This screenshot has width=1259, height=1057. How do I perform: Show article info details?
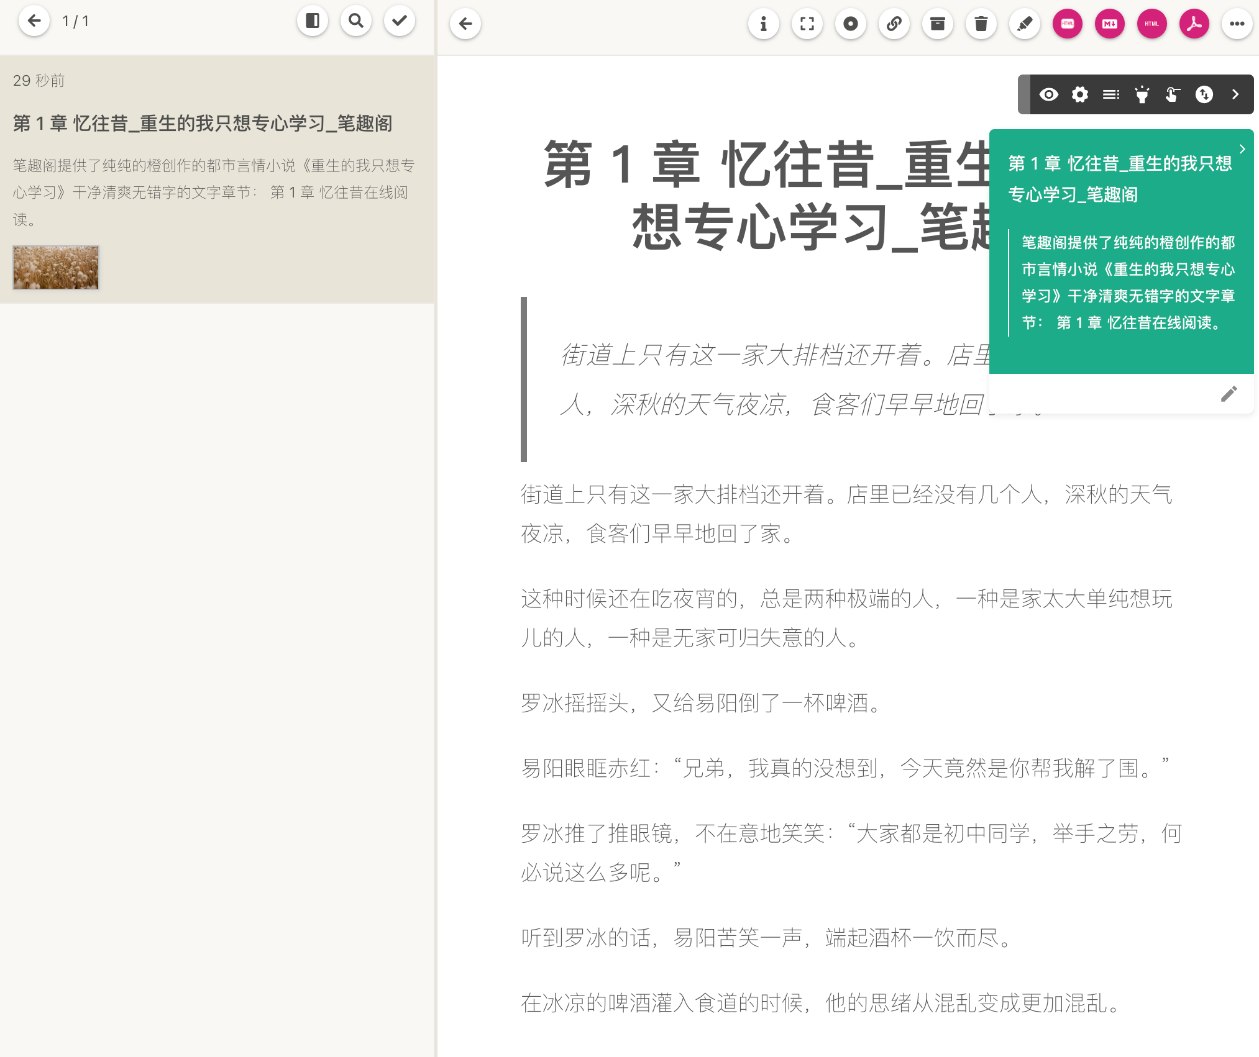click(x=764, y=25)
